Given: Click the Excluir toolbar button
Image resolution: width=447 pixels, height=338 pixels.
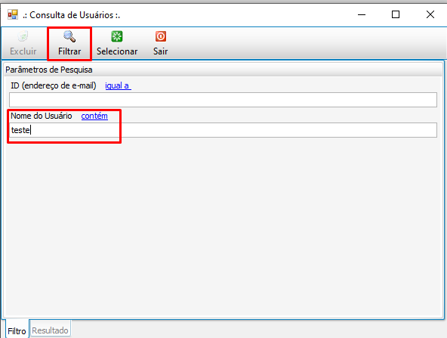Looking at the screenshot, I should 23,43.
